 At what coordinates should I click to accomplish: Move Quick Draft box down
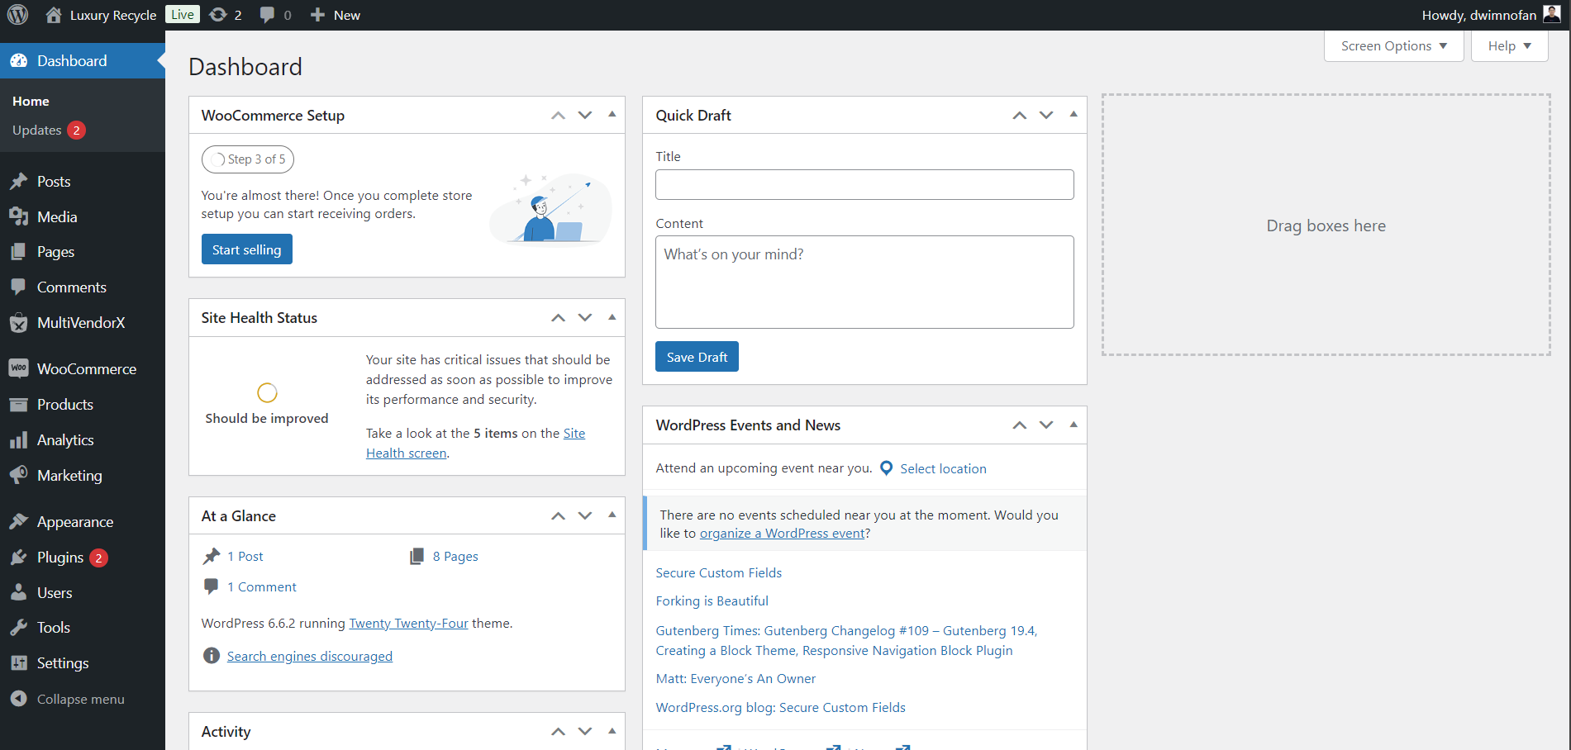click(x=1046, y=116)
